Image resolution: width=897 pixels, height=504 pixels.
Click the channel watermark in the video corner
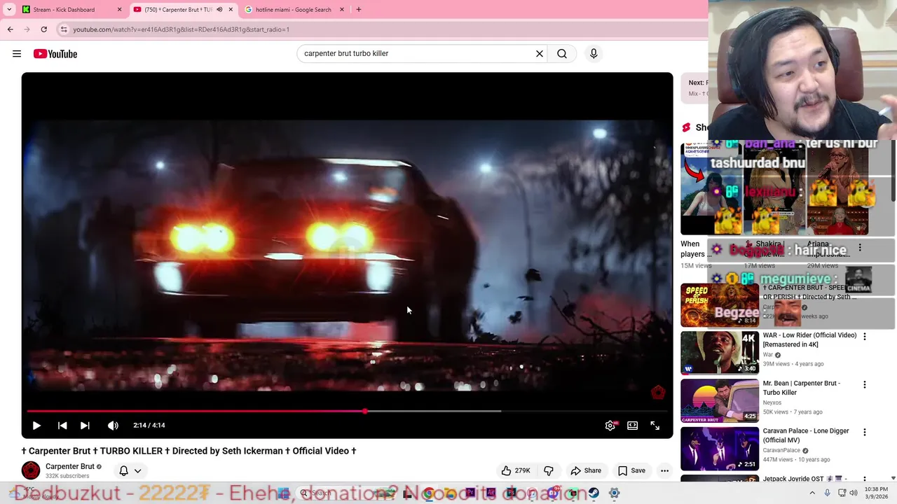pyautogui.click(x=657, y=393)
